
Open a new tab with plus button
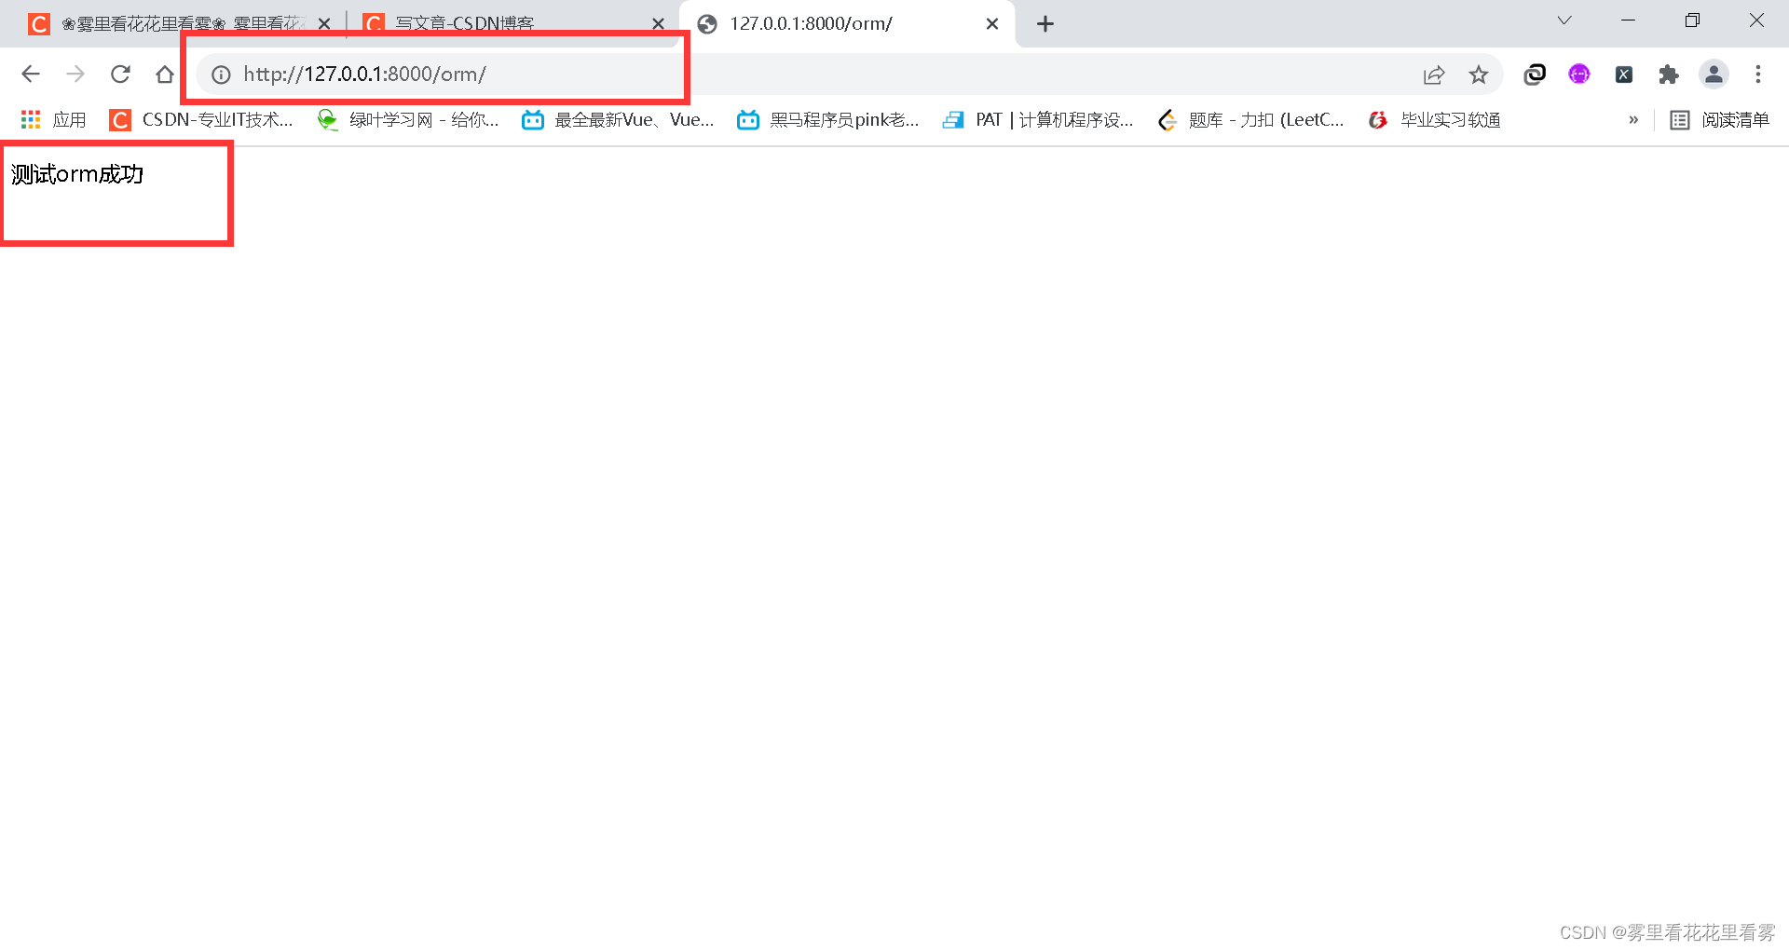tap(1045, 24)
